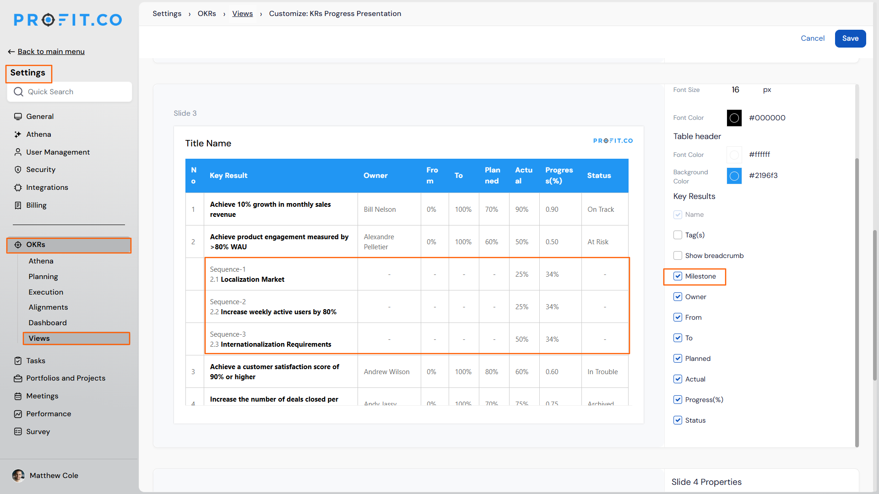Open the black font color swatch

click(734, 118)
